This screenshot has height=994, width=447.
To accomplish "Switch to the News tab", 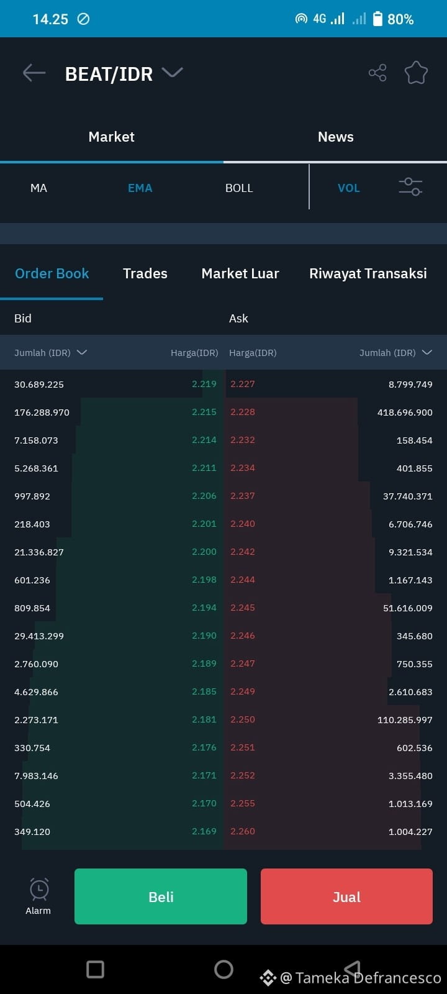I will 335,137.
